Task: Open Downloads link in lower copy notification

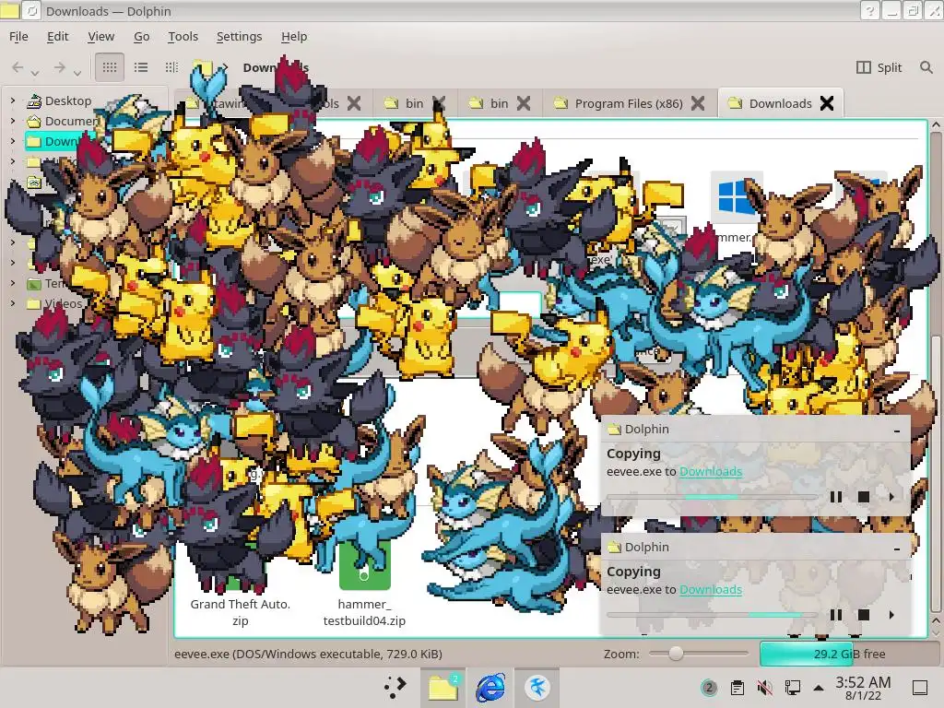Action: [x=711, y=589]
